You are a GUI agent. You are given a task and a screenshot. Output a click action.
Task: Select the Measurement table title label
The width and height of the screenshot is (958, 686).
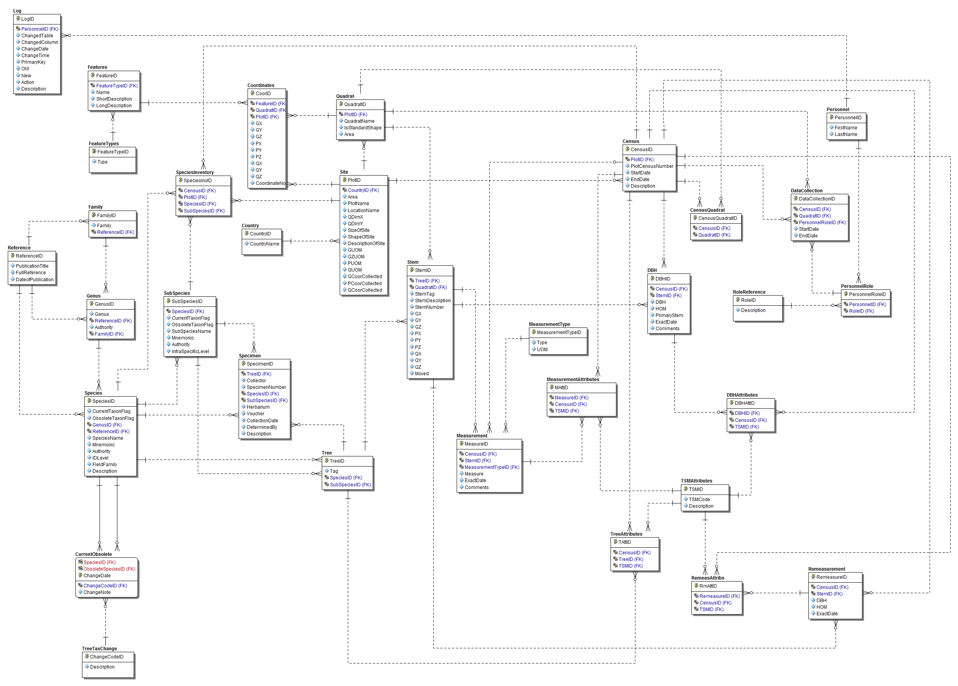click(471, 436)
